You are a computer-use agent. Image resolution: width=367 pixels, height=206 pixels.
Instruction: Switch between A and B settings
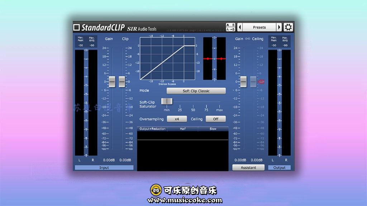(230, 25)
